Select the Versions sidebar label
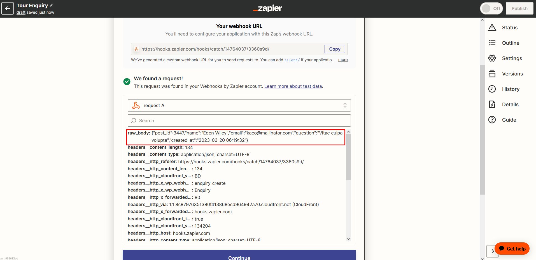536x260 pixels. pyautogui.click(x=512, y=74)
